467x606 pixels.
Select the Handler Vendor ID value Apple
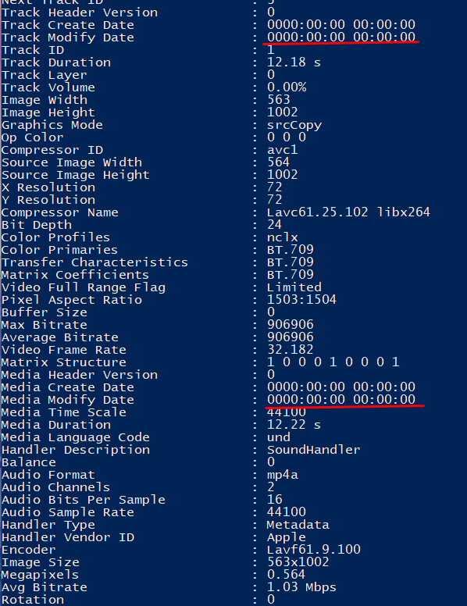(x=286, y=537)
